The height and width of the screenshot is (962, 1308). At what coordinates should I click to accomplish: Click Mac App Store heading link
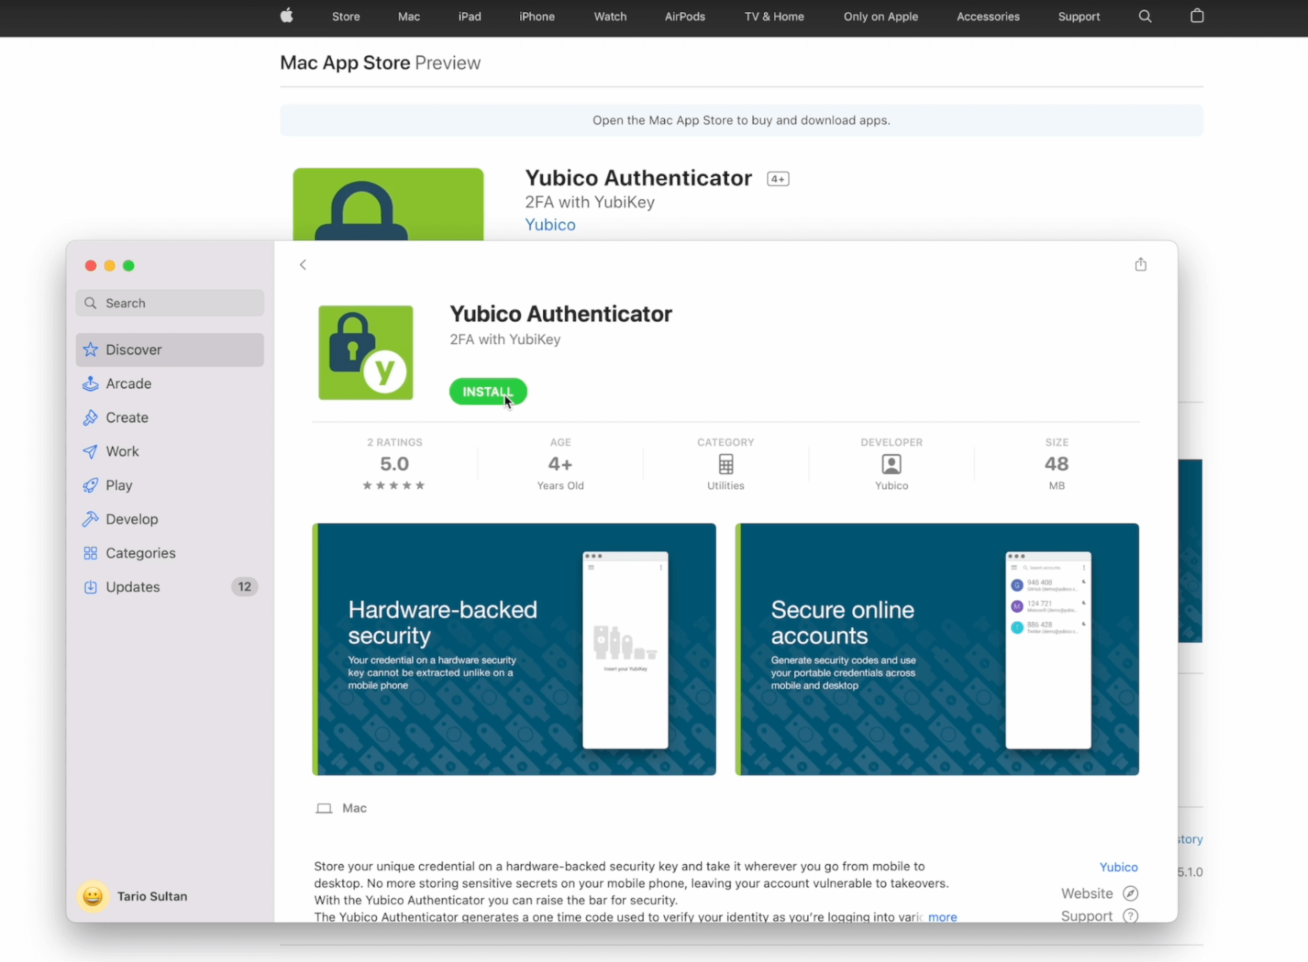click(345, 62)
